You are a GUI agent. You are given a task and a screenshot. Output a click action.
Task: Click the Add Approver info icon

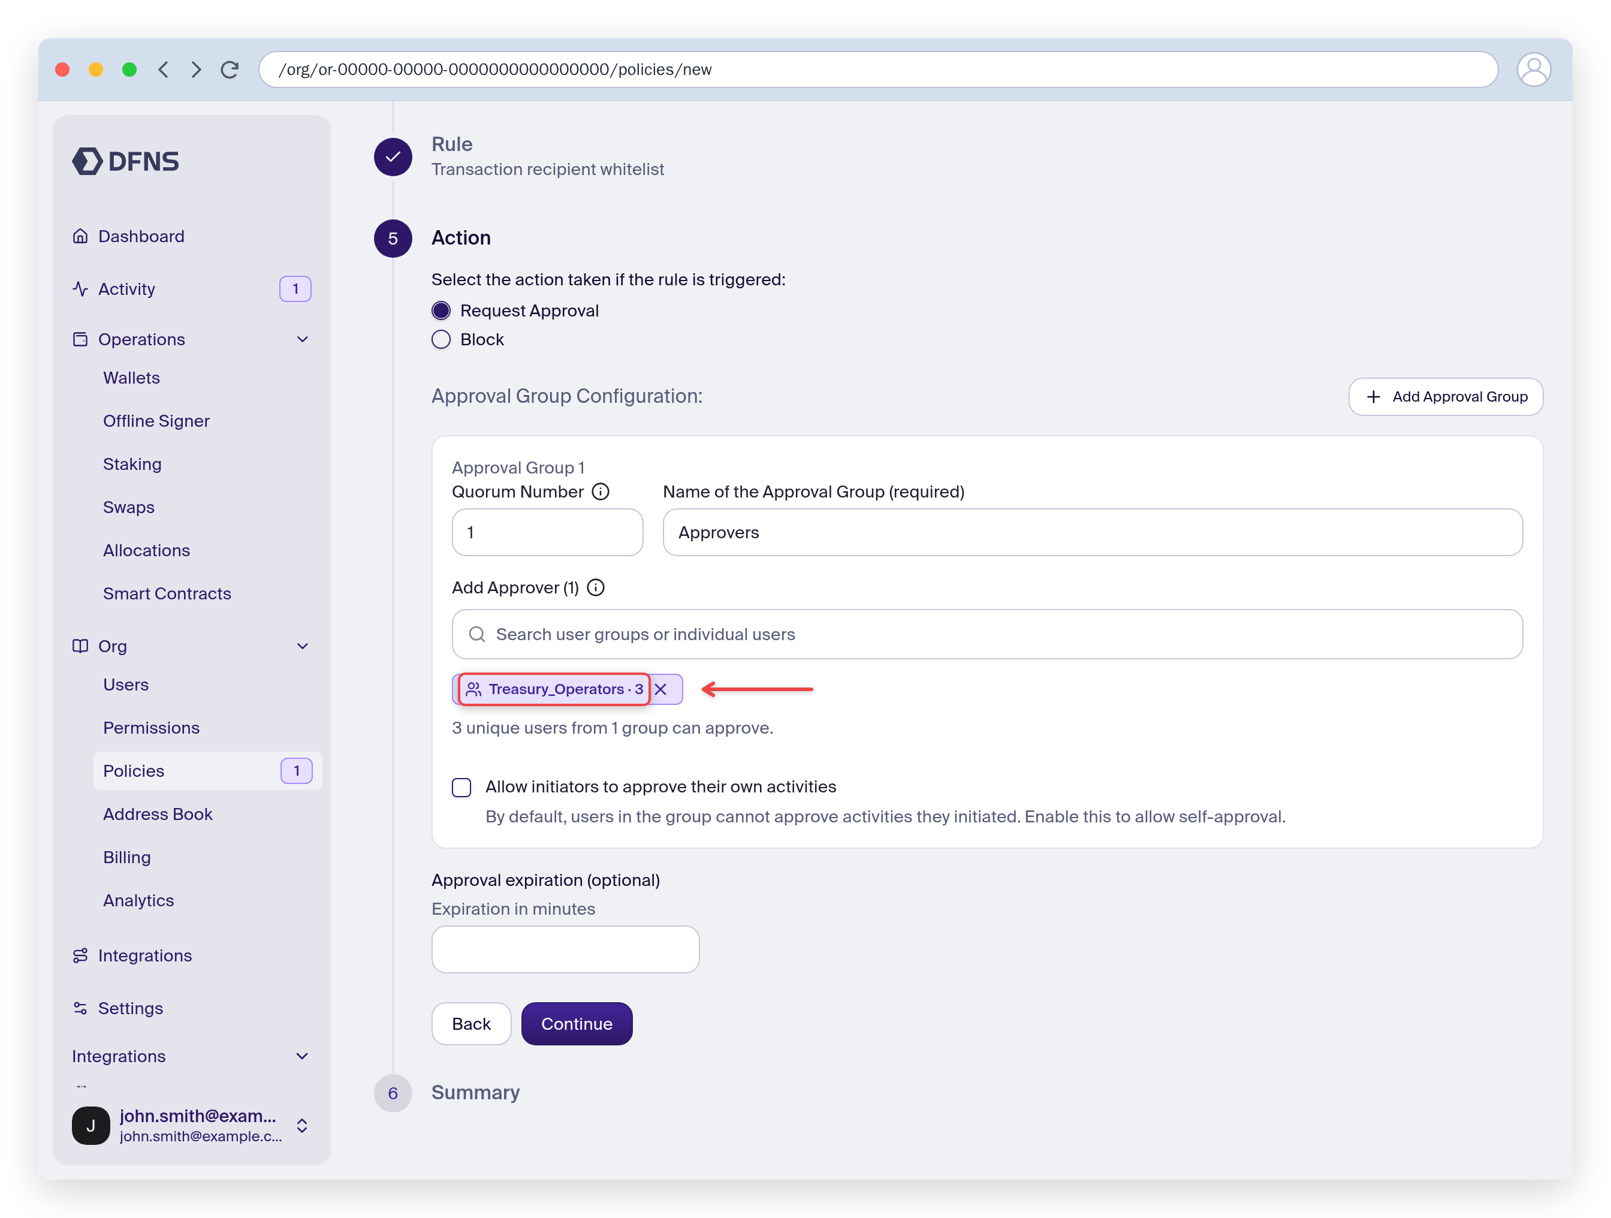[596, 587]
